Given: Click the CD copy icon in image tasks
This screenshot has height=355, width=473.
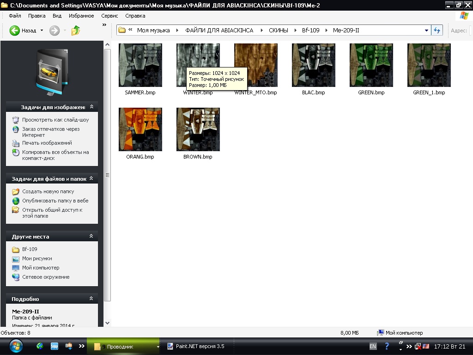Looking at the screenshot, I should click(x=16, y=153).
